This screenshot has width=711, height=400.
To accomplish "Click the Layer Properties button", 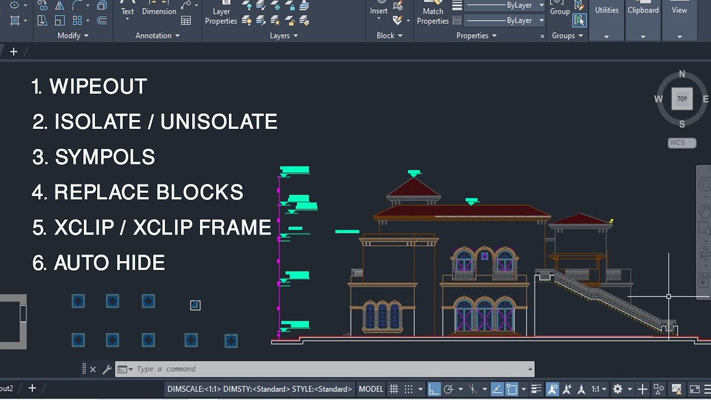I will [x=221, y=13].
